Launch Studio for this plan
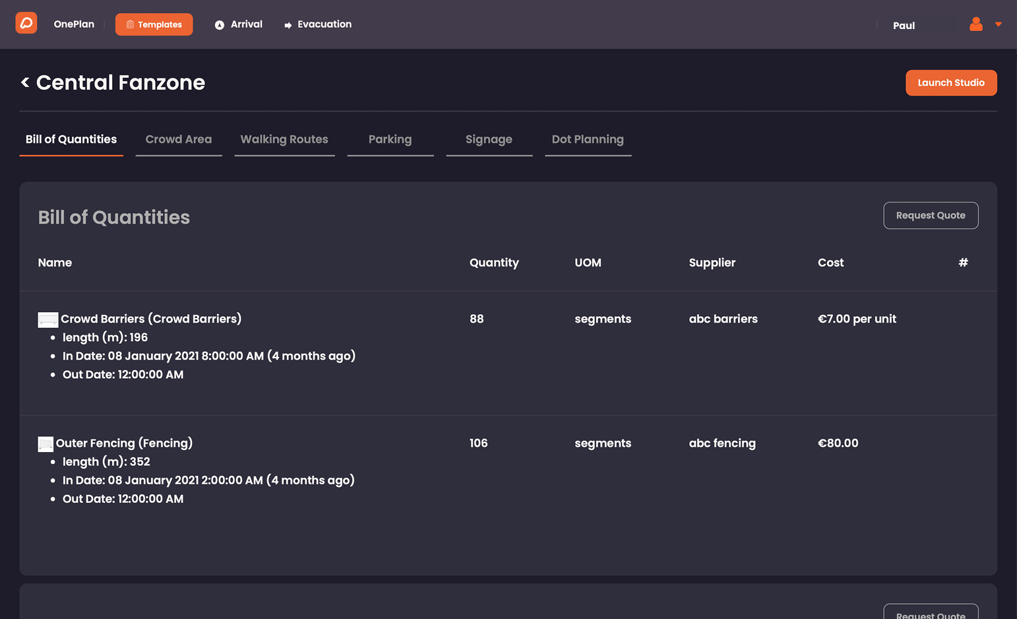The height and width of the screenshot is (619, 1017). tap(951, 82)
